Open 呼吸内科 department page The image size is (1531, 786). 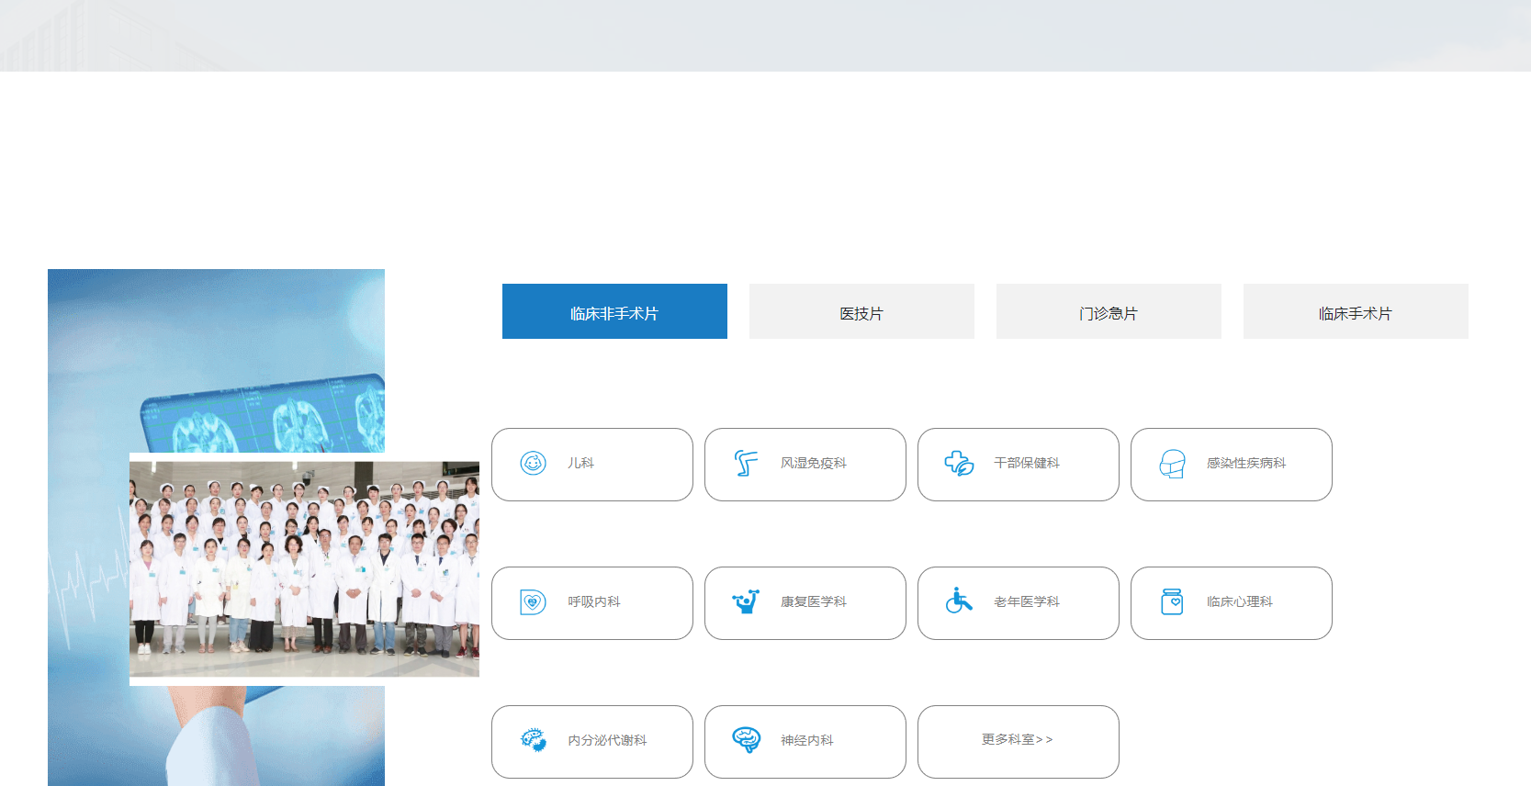pyautogui.click(x=592, y=603)
